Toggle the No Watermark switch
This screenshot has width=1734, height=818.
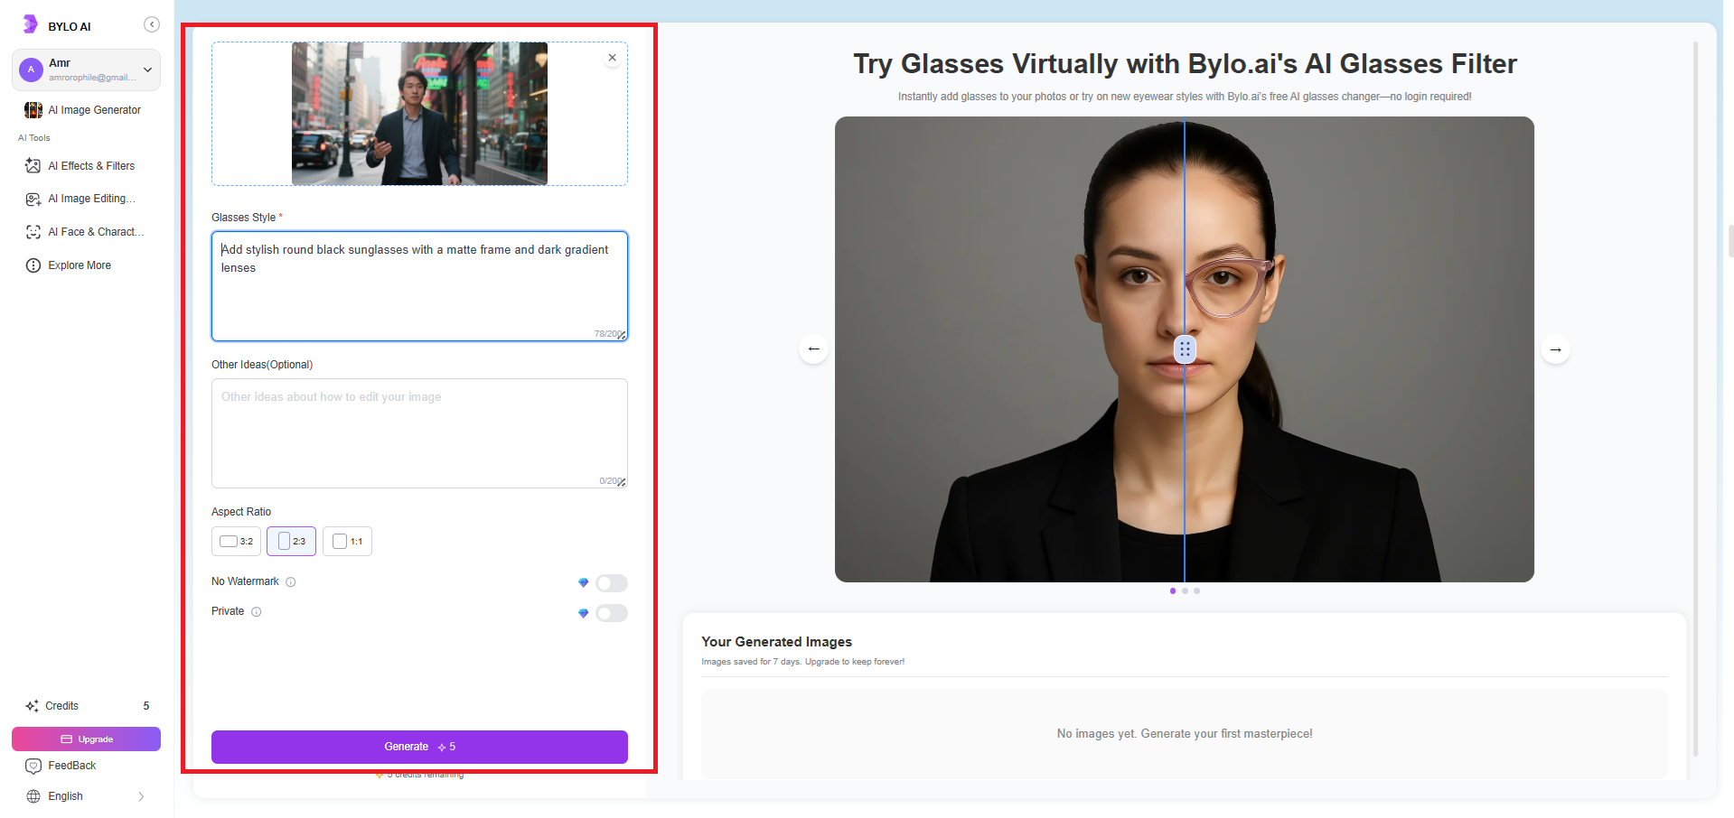pyautogui.click(x=612, y=583)
